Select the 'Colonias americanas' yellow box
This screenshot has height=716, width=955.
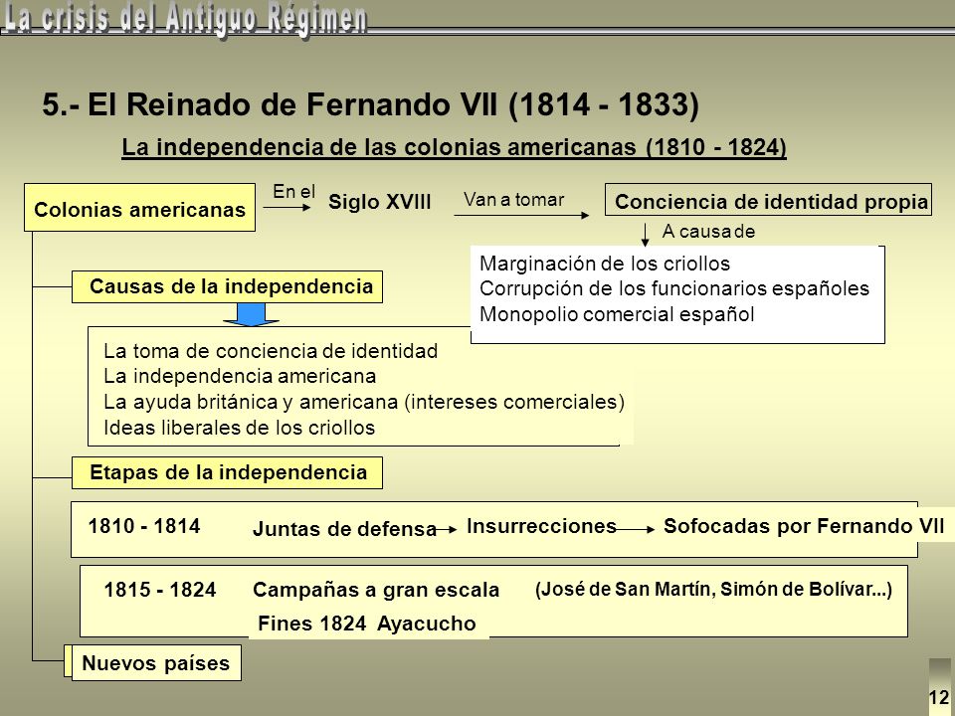139,208
